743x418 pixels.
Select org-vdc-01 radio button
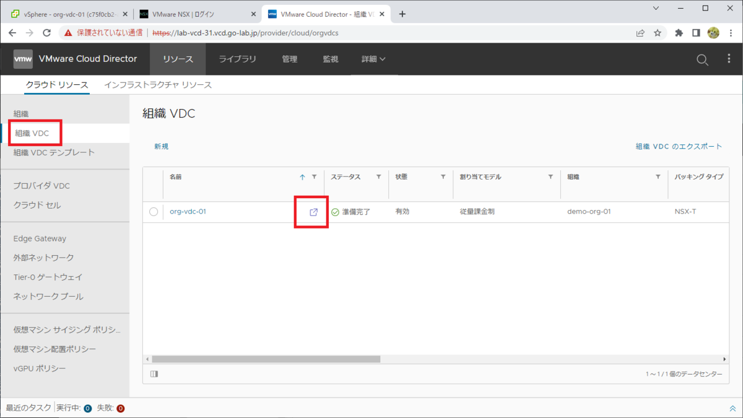pos(154,212)
